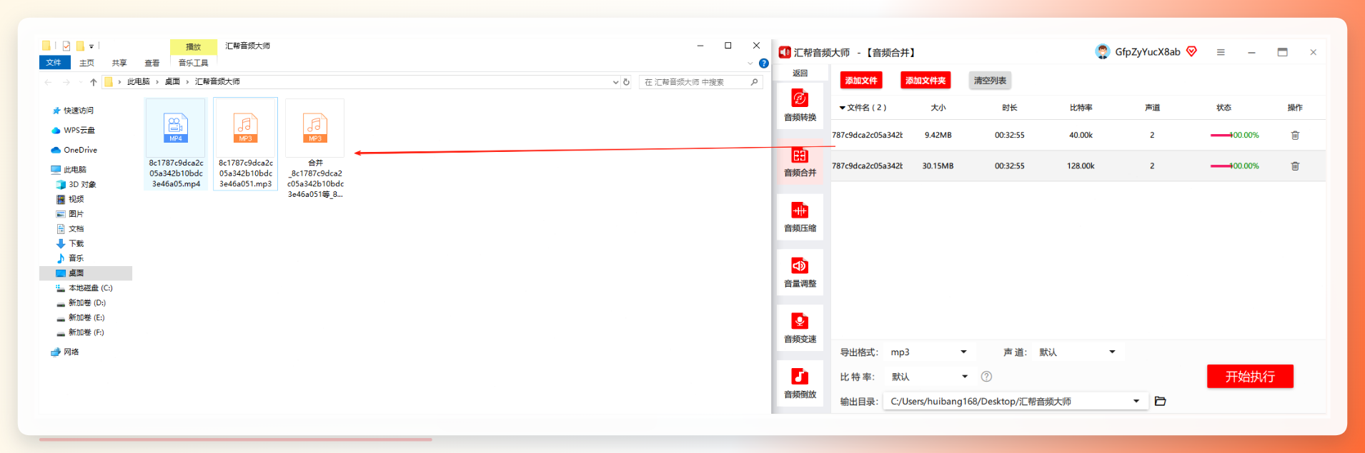Open the 播放 contextual tab
This screenshot has height=453, width=1365.
[x=194, y=47]
